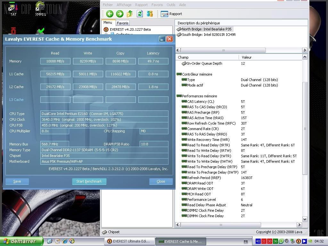Screen dimensions: 328x246
Task: Click the Refresh toolbar icon
Action: tap(140, 14)
